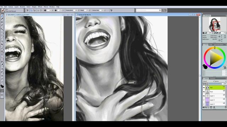Viewport: 227px width, 127px height.
Task: Click layer opacity percent field
Action: pyautogui.click(x=225, y=84)
